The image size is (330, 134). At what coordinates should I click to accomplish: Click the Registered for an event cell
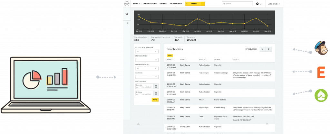tap(220, 118)
